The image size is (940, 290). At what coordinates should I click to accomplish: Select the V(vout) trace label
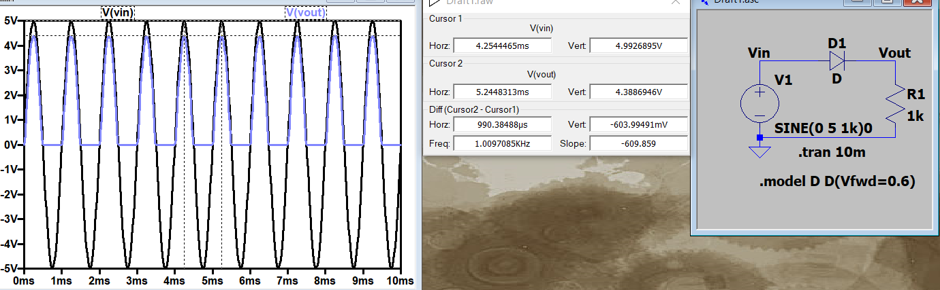pos(305,12)
